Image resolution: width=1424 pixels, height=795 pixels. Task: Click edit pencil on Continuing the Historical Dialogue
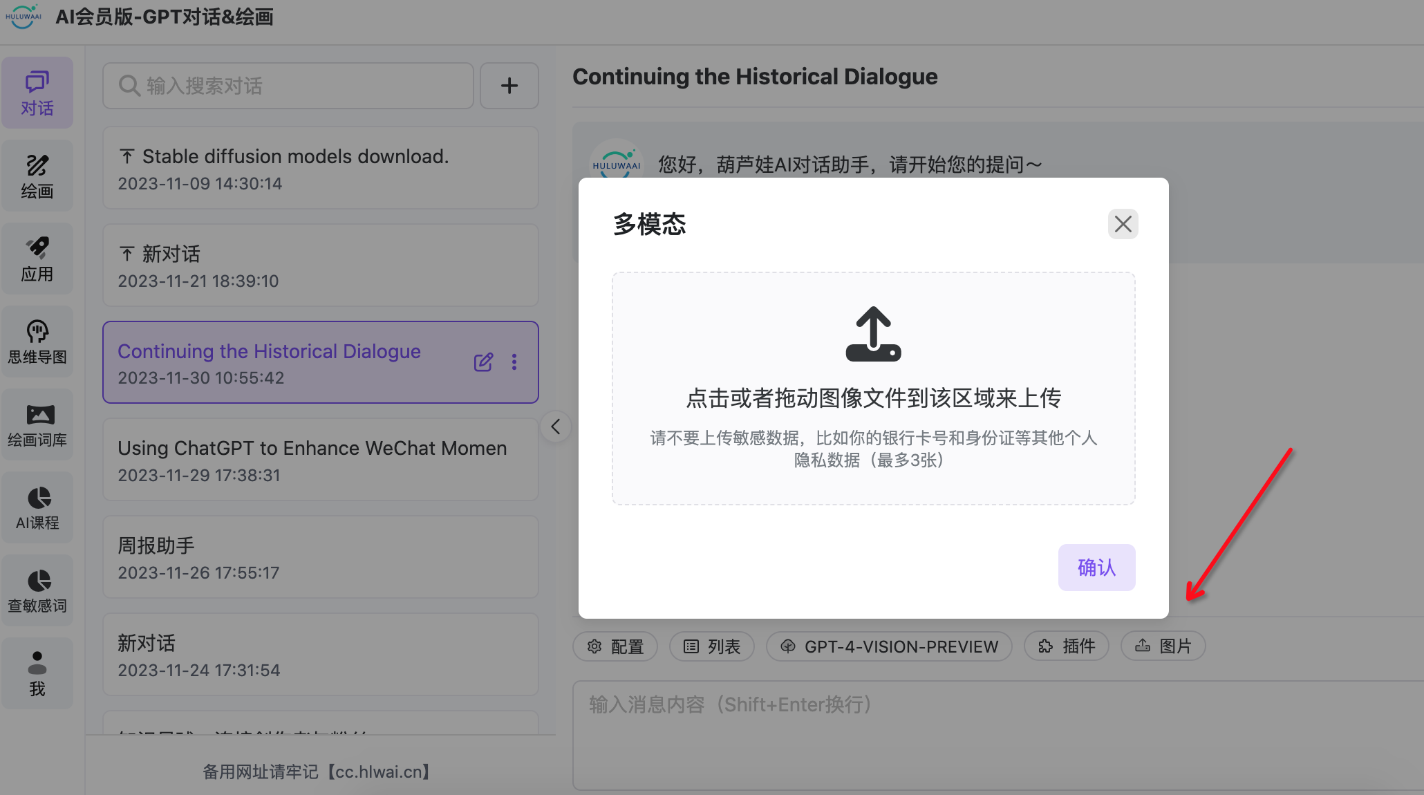coord(483,362)
